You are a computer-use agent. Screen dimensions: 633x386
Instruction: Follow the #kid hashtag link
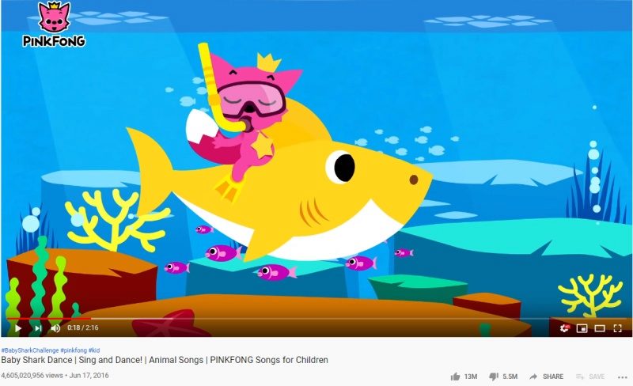94,350
